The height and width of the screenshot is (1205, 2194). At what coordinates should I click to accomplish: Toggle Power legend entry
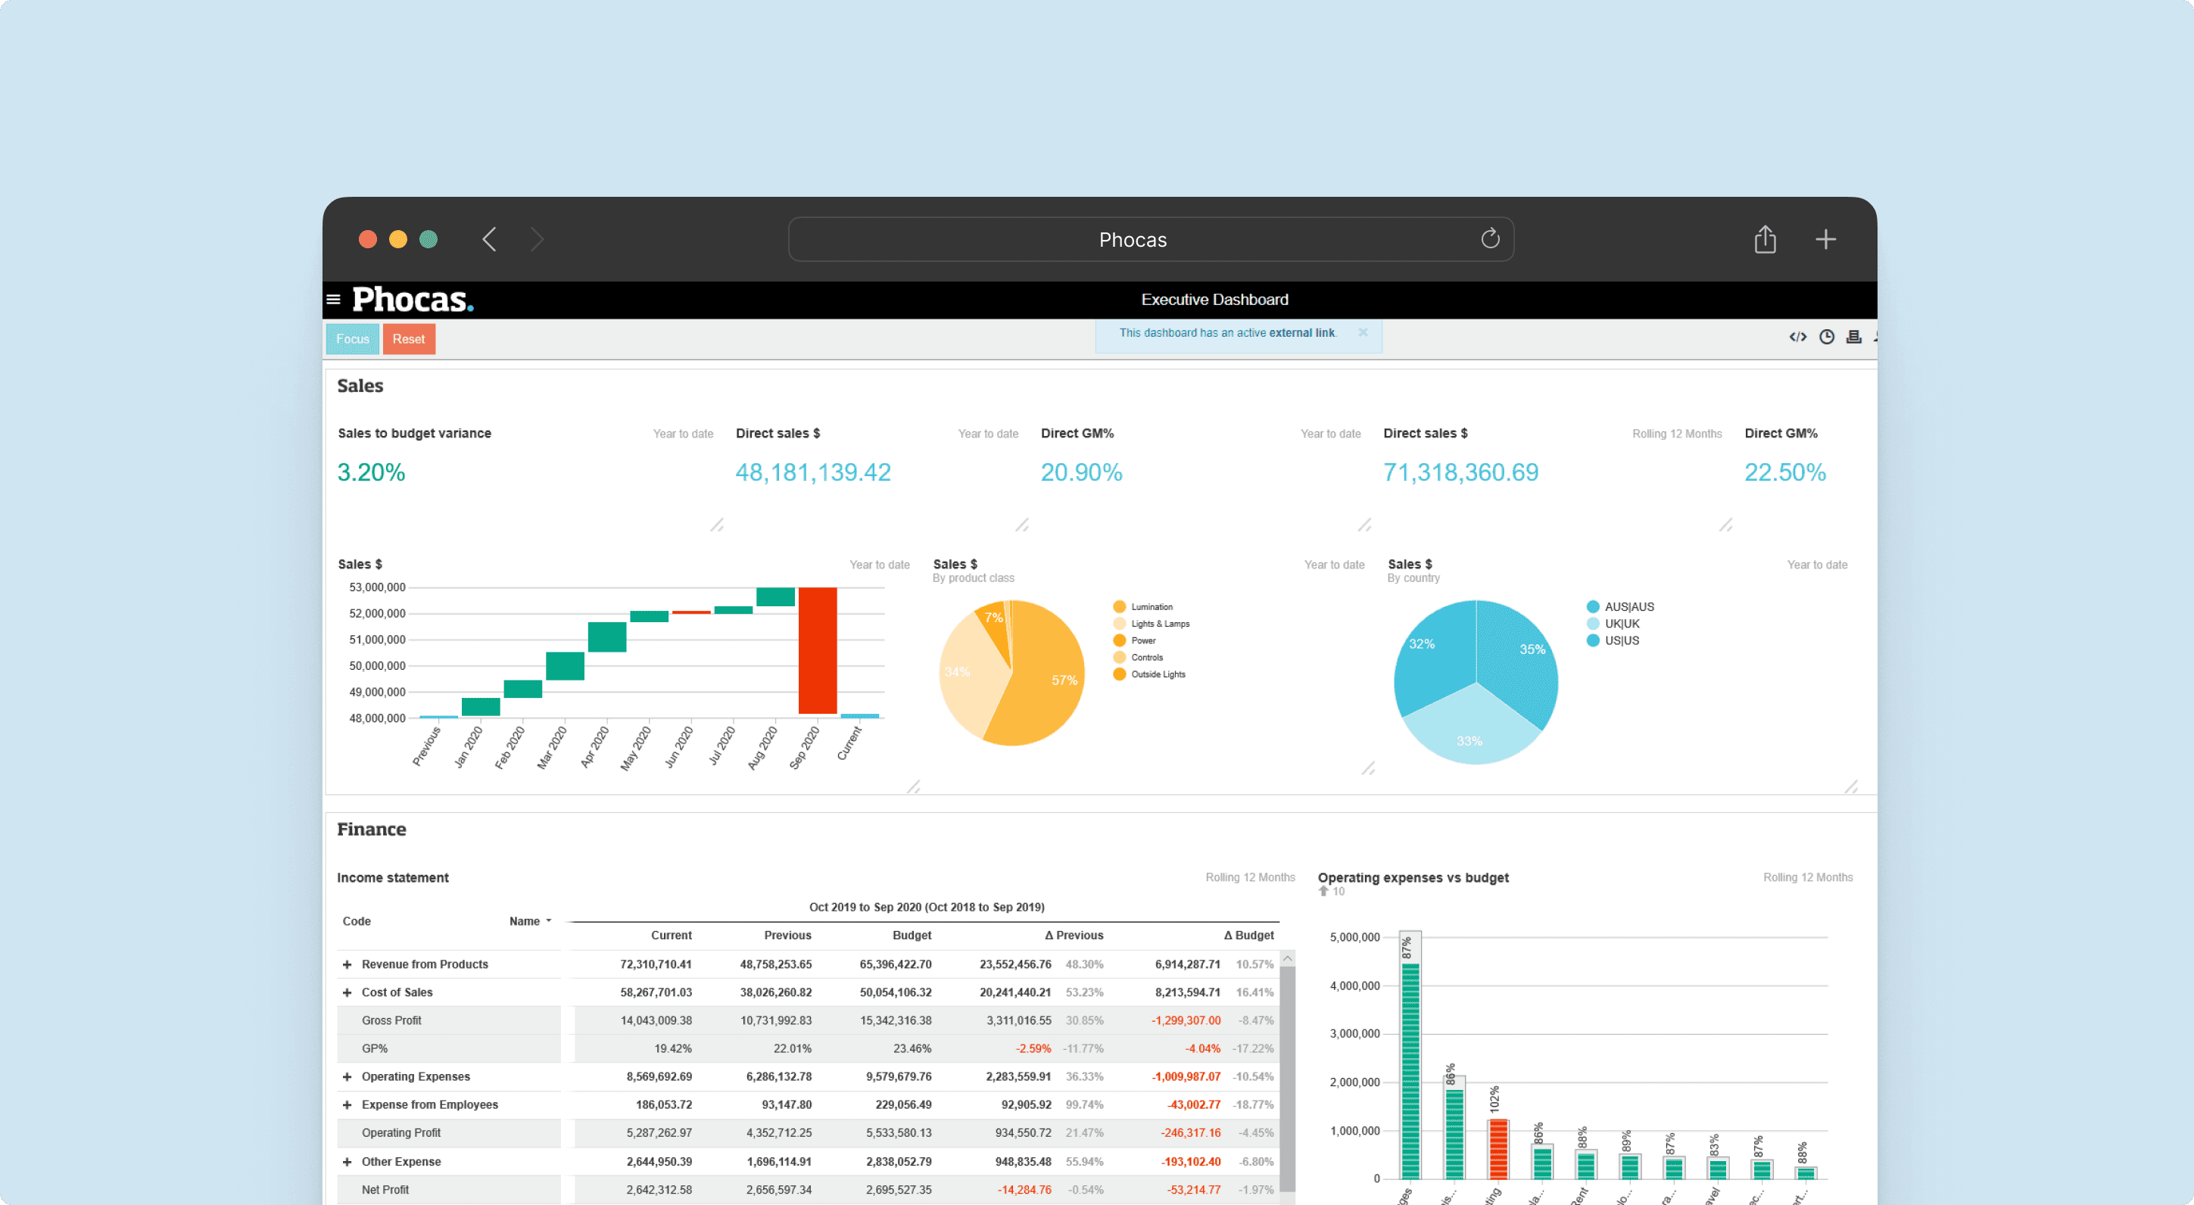pos(1133,640)
